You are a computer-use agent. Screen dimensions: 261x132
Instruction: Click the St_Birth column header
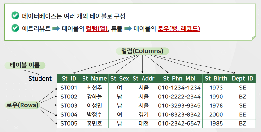tap(216, 78)
